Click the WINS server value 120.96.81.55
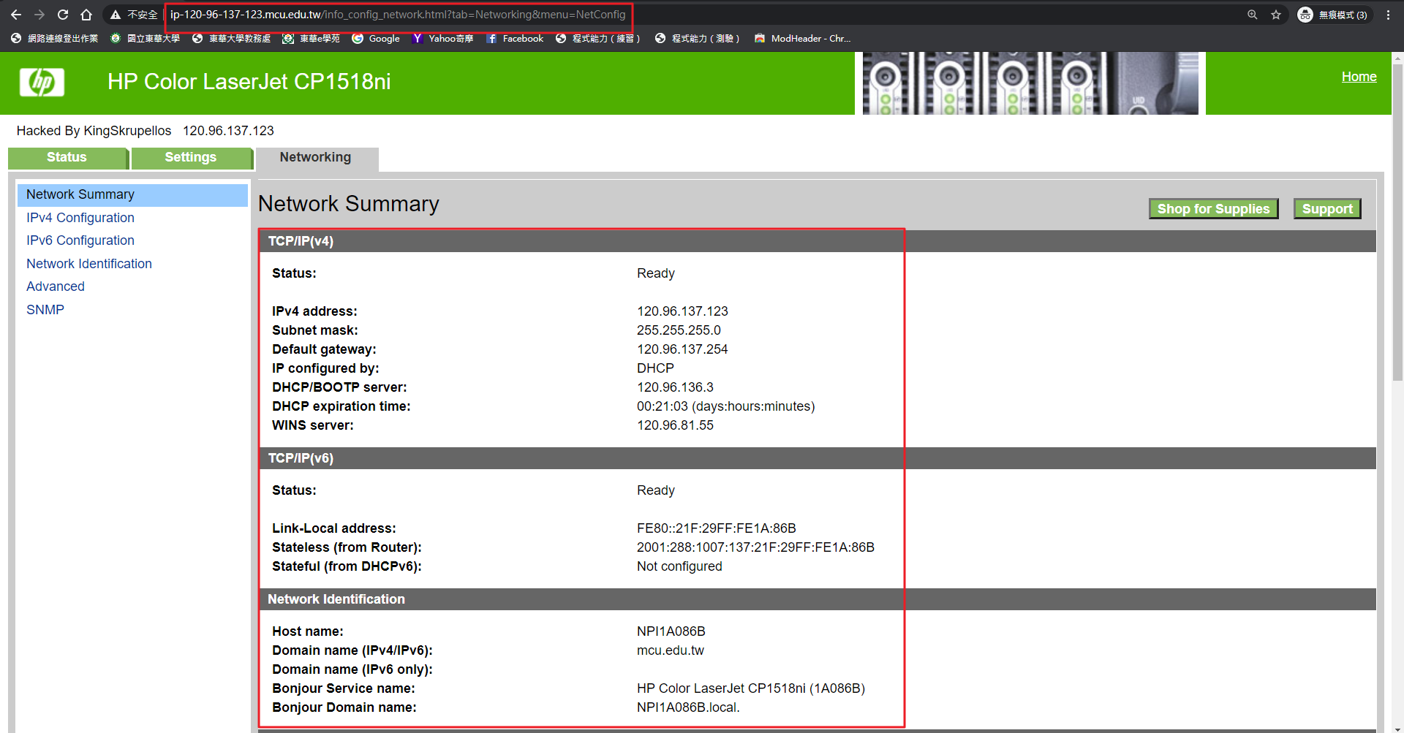1404x733 pixels. [x=675, y=425]
